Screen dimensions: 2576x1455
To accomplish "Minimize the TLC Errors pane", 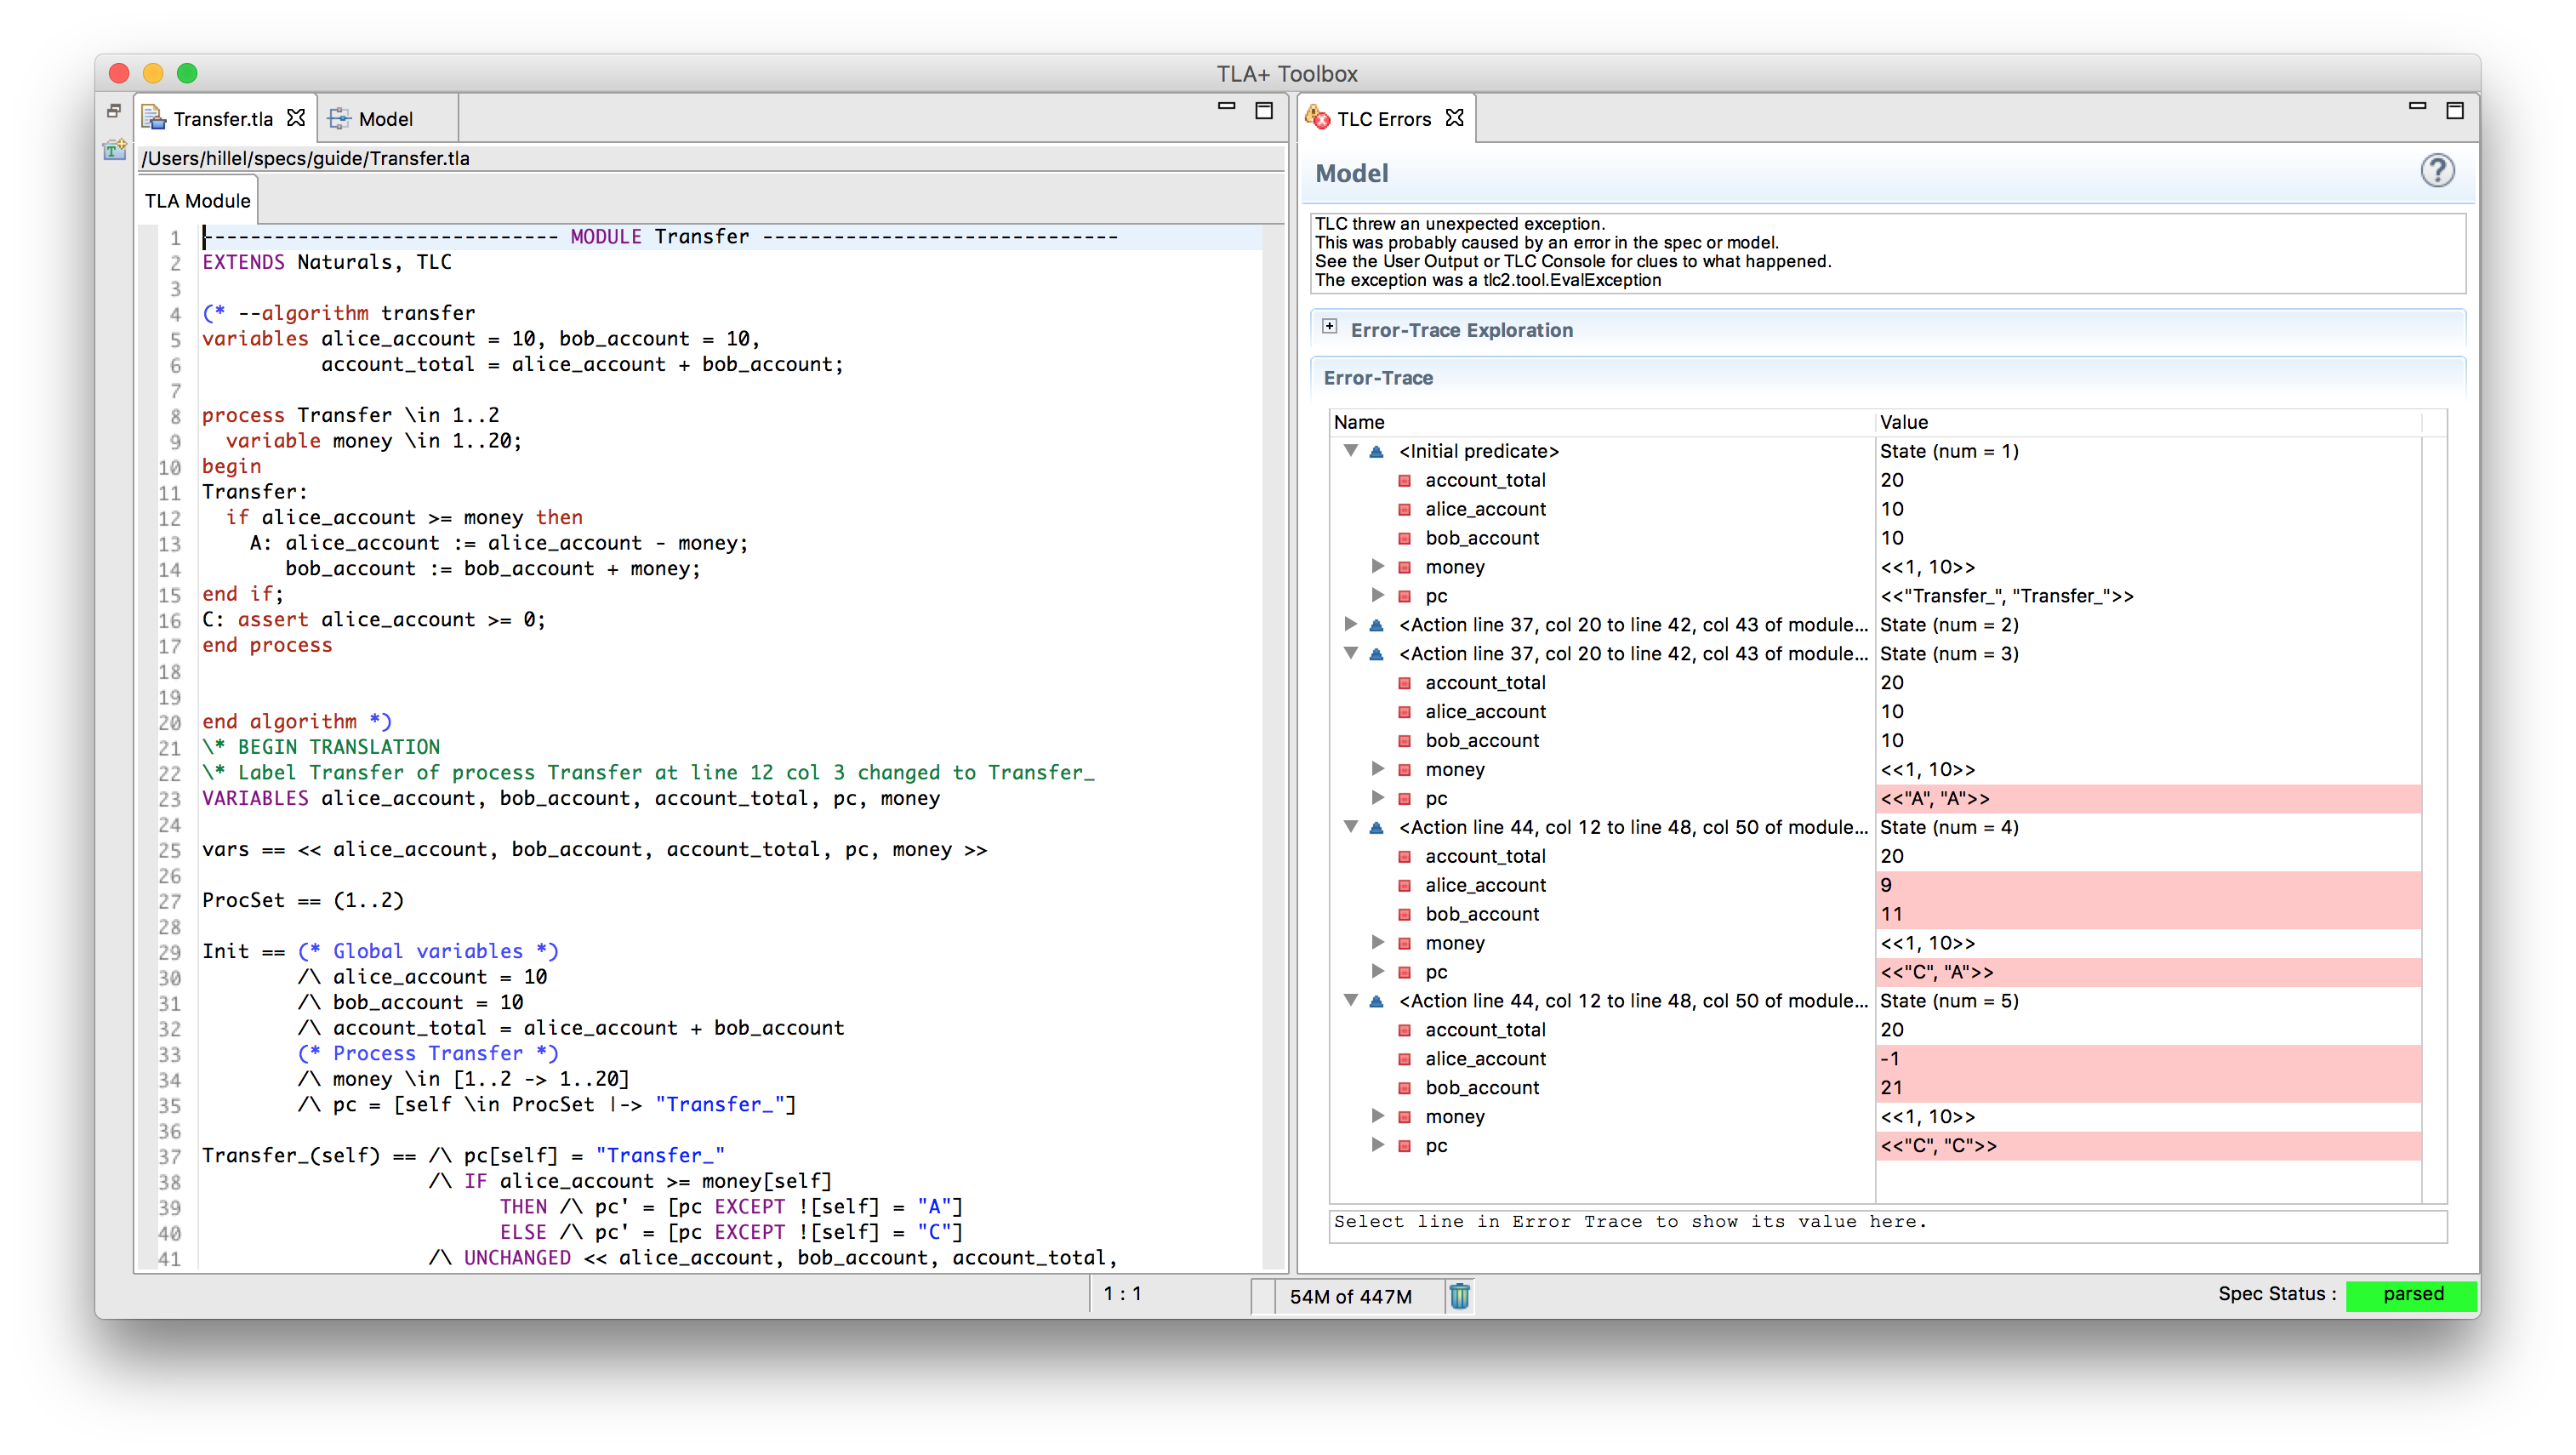I will 2417,106.
